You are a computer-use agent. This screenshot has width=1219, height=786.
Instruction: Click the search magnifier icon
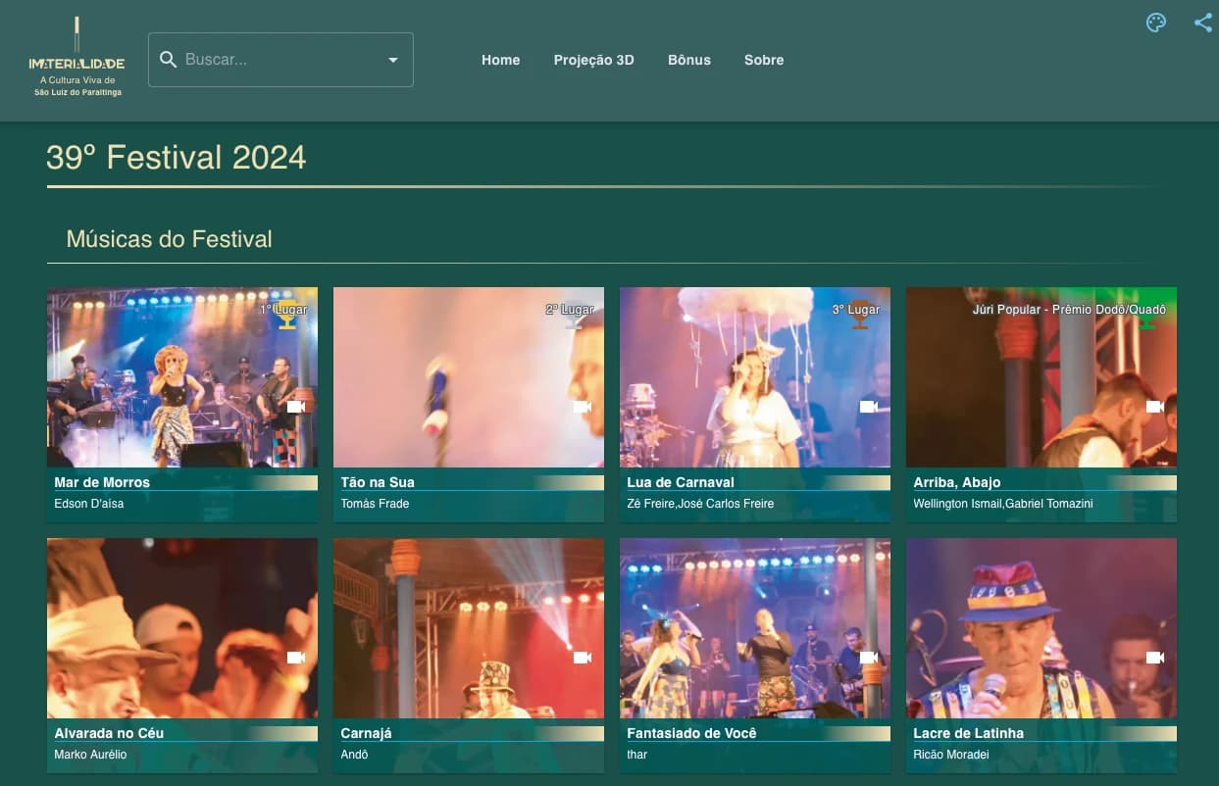(168, 60)
